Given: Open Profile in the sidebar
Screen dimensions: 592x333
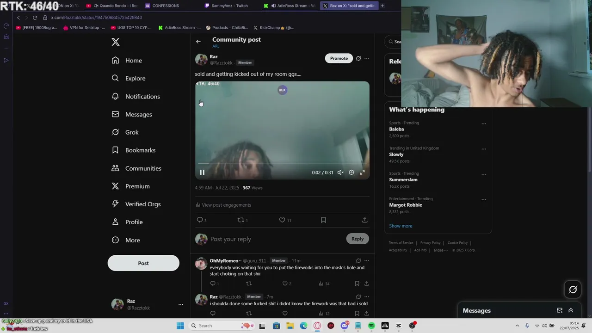Looking at the screenshot, I should [x=127, y=222].
